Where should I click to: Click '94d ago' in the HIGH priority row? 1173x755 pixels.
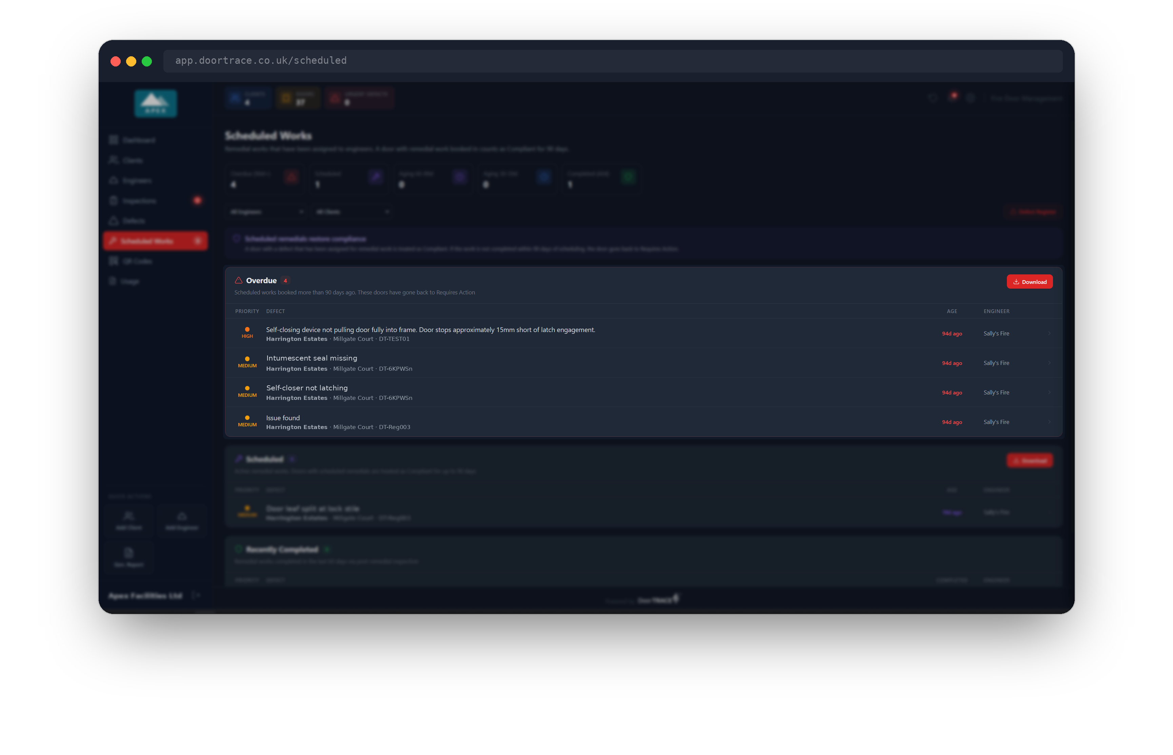[952, 334]
